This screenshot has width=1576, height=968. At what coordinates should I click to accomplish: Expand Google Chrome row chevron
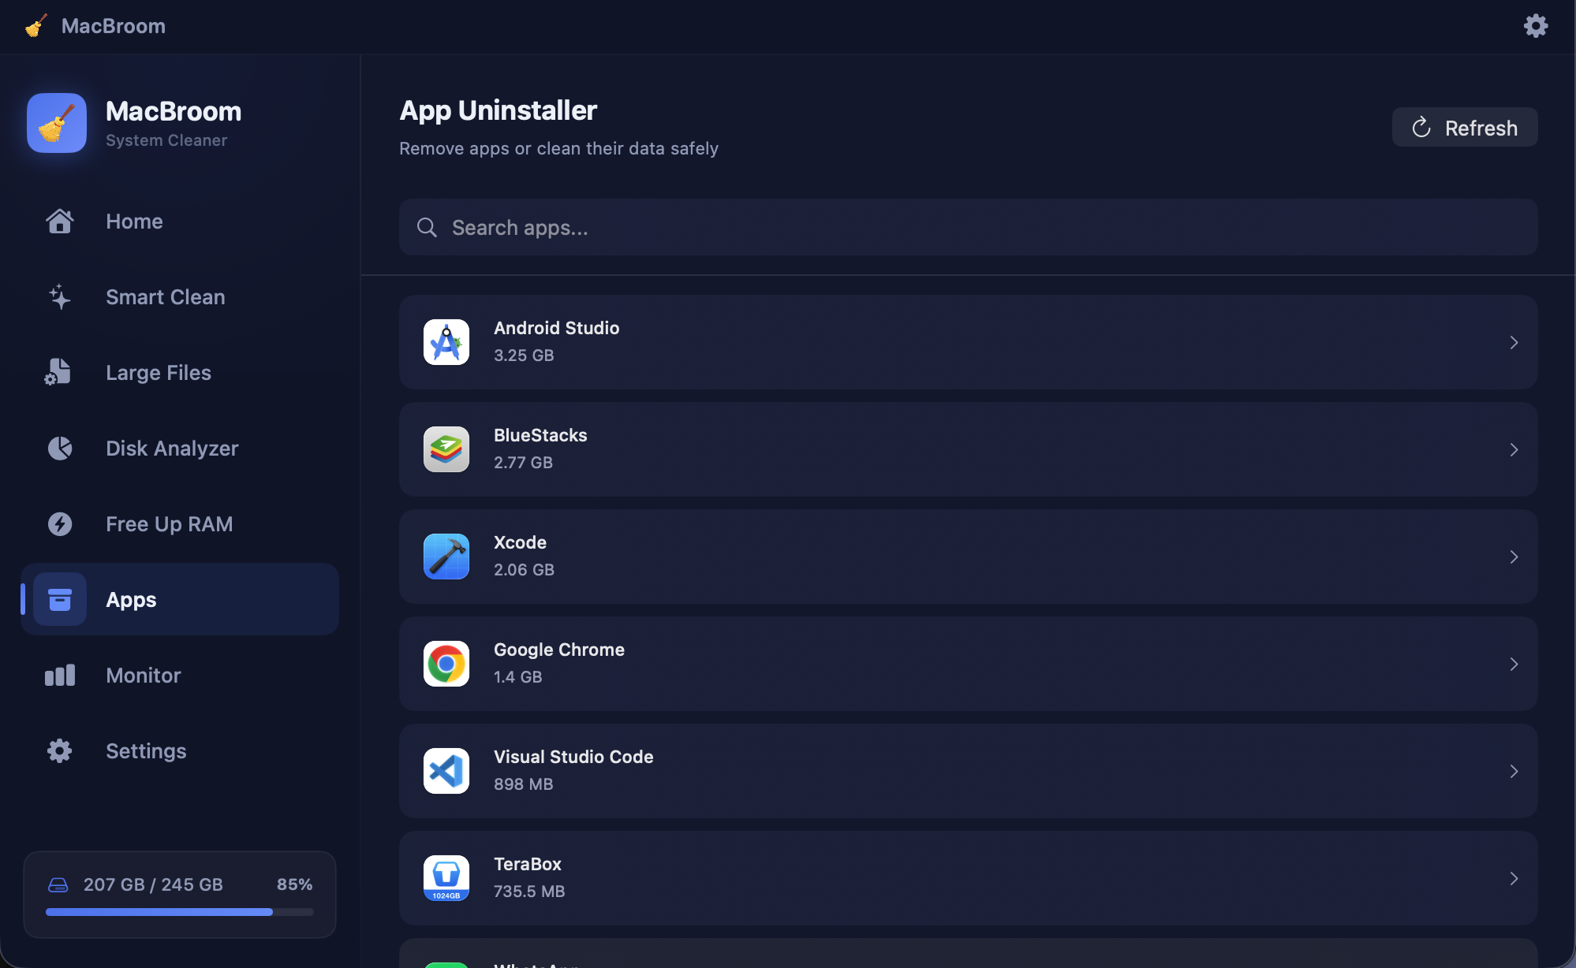(1514, 664)
